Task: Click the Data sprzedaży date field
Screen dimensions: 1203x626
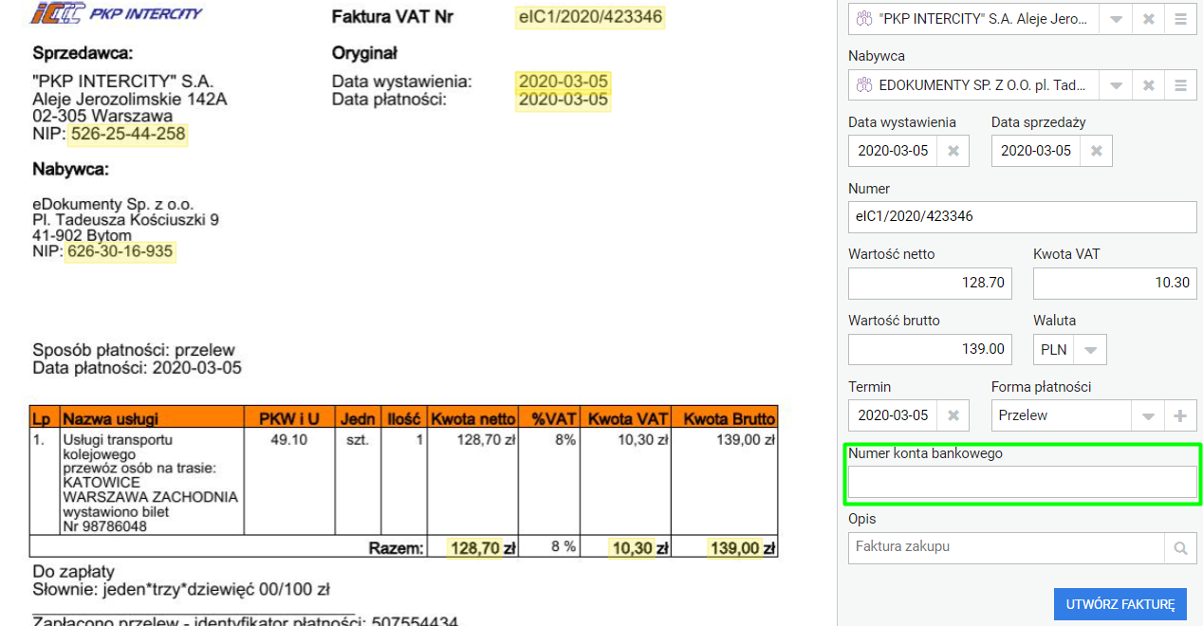Action: click(x=1036, y=151)
